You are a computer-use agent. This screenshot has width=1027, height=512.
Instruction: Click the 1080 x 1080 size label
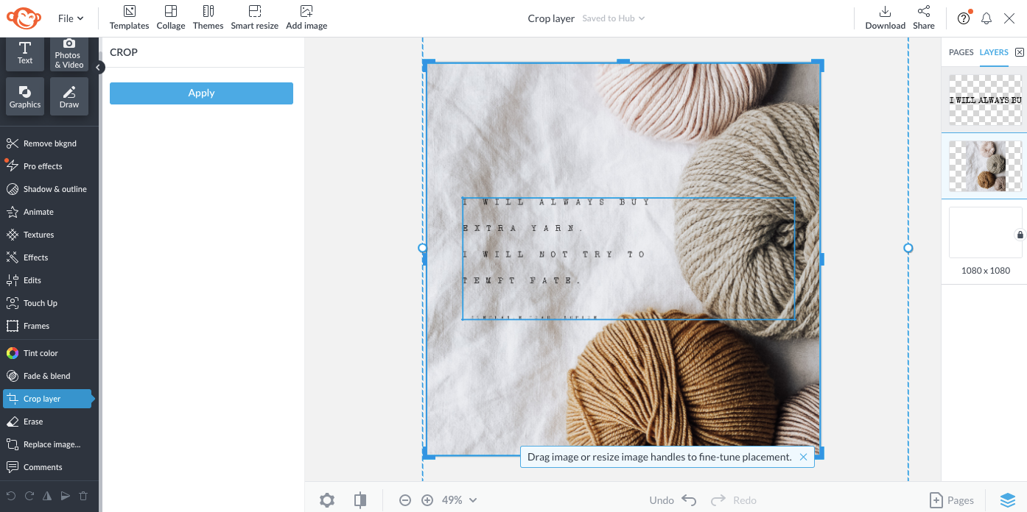click(986, 271)
